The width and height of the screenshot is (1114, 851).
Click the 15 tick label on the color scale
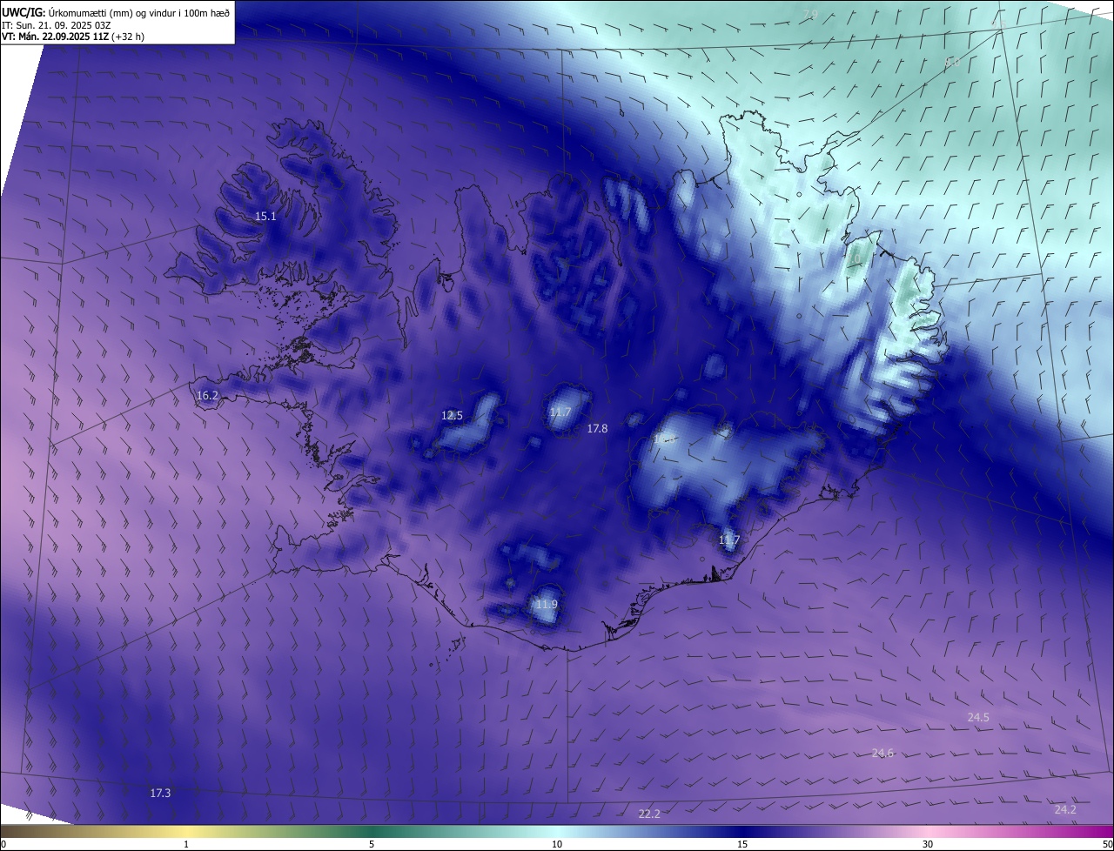pos(742,845)
